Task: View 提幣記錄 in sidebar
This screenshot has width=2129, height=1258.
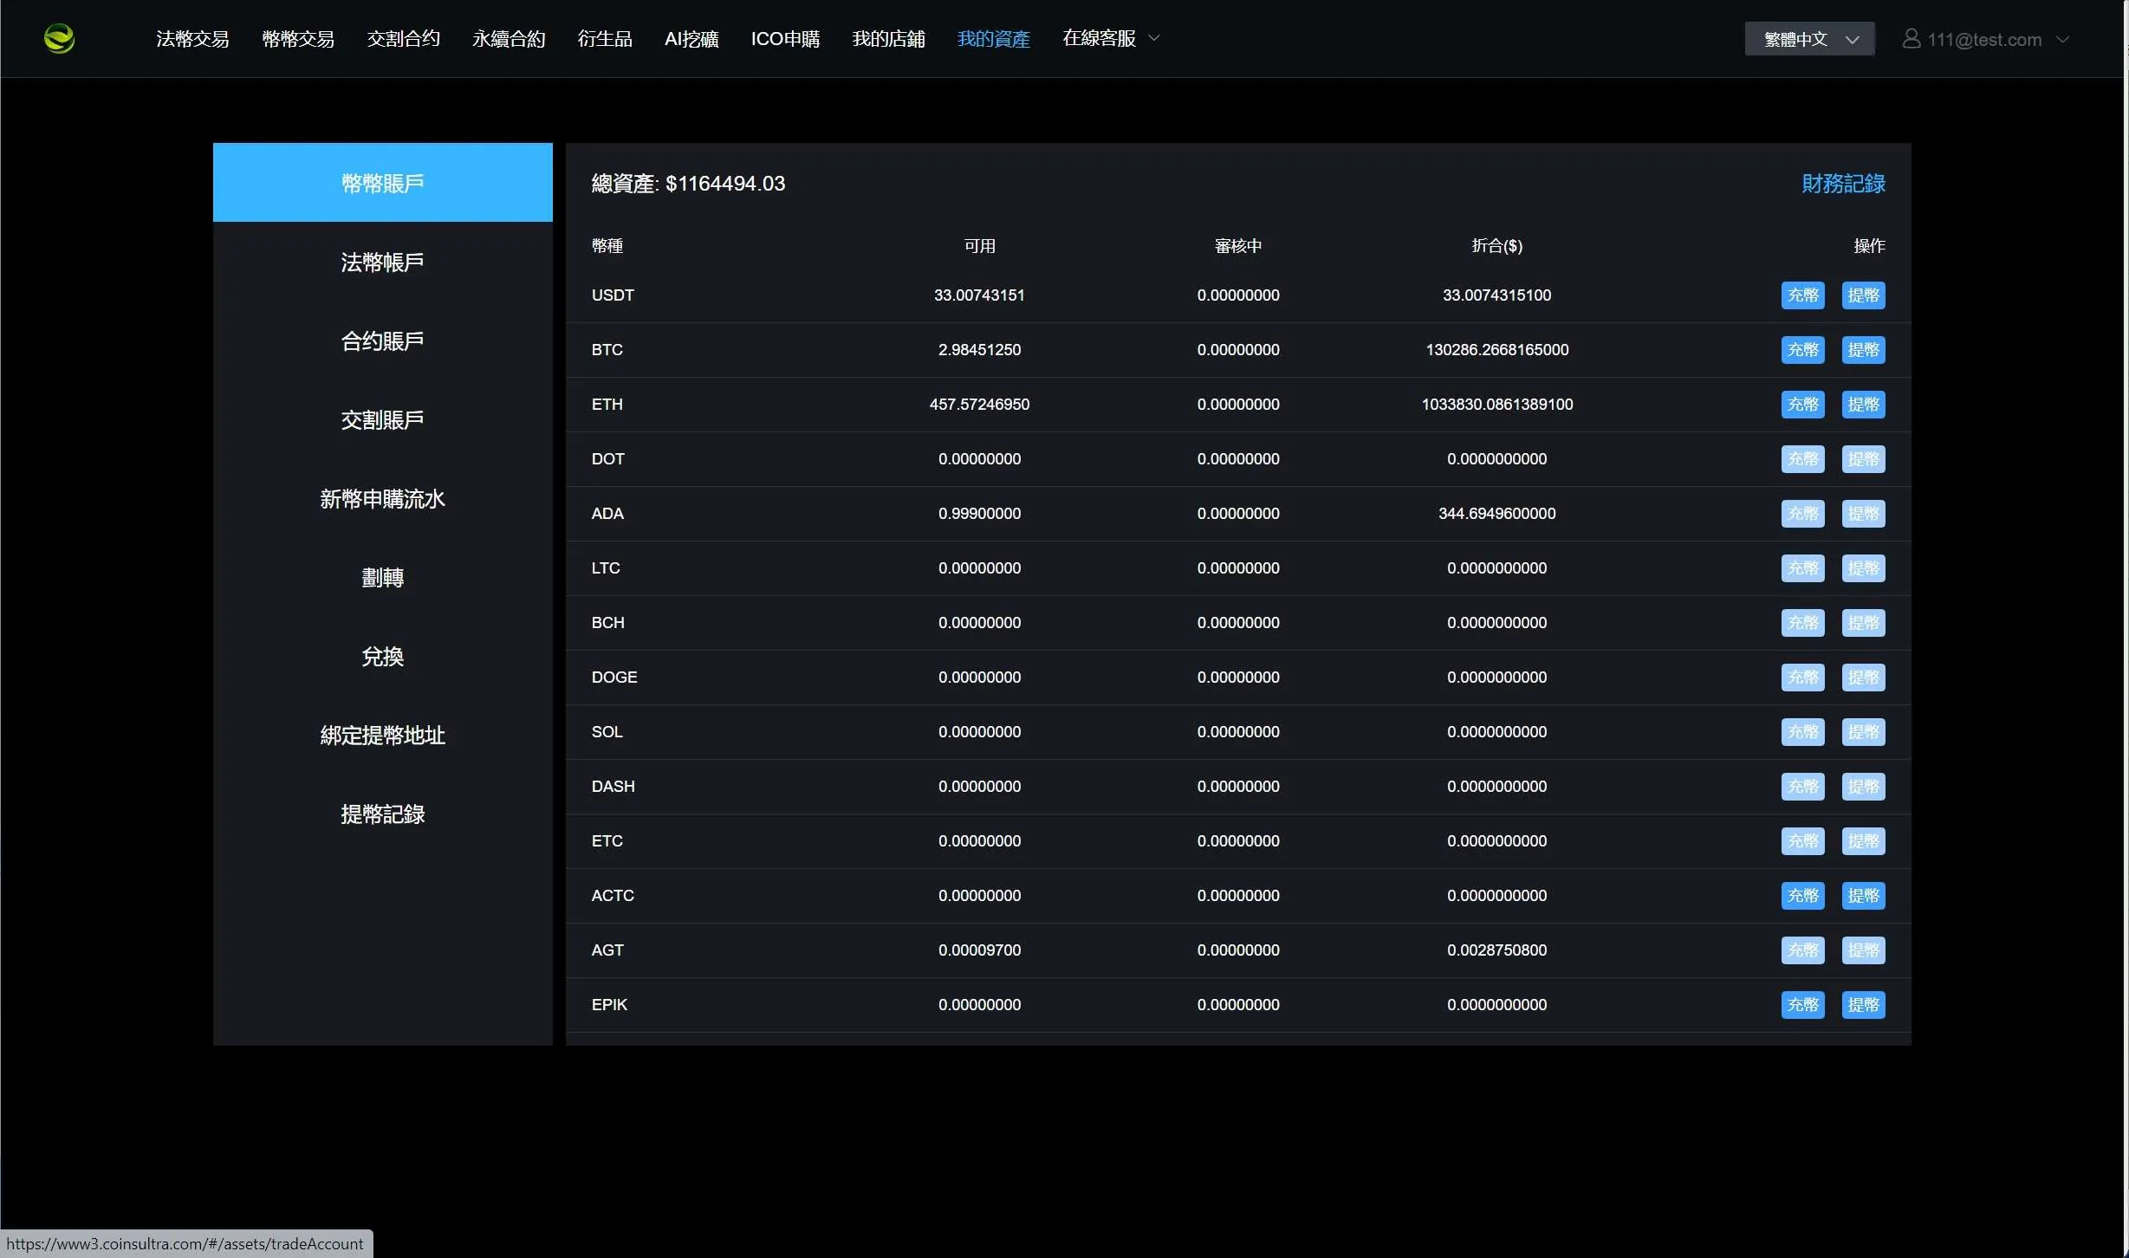Action: pyautogui.click(x=382, y=814)
